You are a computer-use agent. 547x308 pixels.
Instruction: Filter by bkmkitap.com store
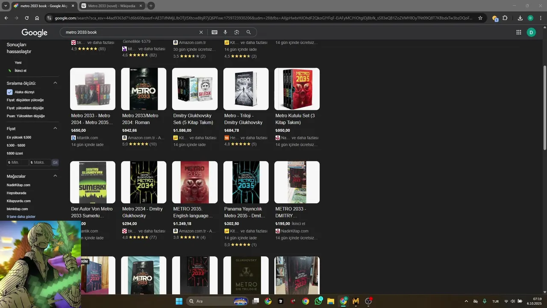coord(17,209)
